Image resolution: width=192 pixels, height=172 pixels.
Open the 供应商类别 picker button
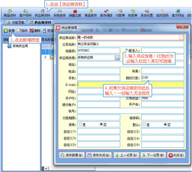point(117,58)
